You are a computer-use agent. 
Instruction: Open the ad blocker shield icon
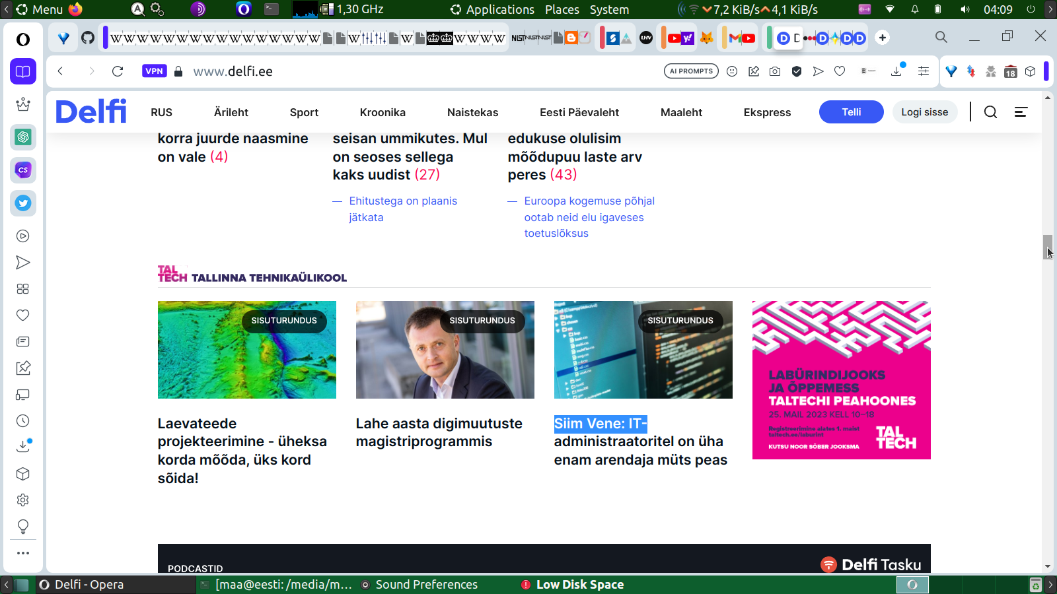click(x=797, y=71)
